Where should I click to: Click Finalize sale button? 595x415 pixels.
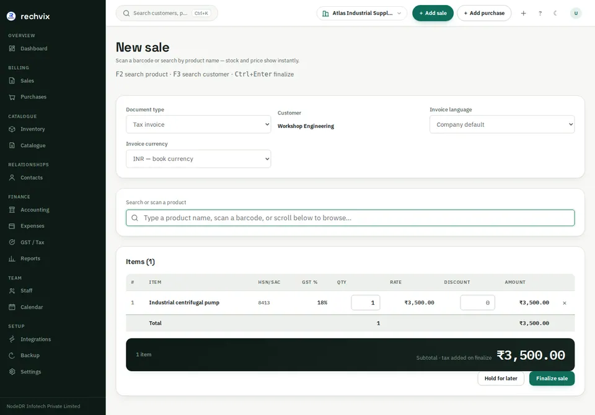552,379
